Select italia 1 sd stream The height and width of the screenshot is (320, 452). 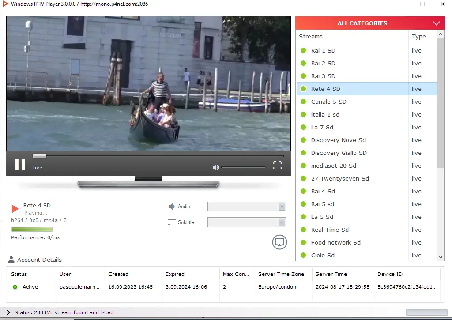click(367, 114)
